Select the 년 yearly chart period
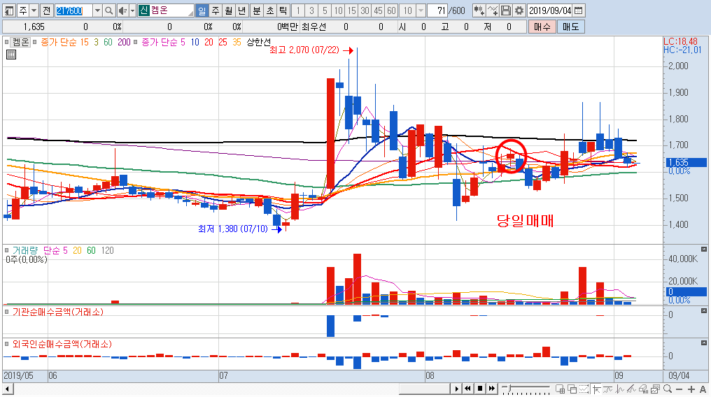Screen dimensions: 711x397 tap(242, 10)
